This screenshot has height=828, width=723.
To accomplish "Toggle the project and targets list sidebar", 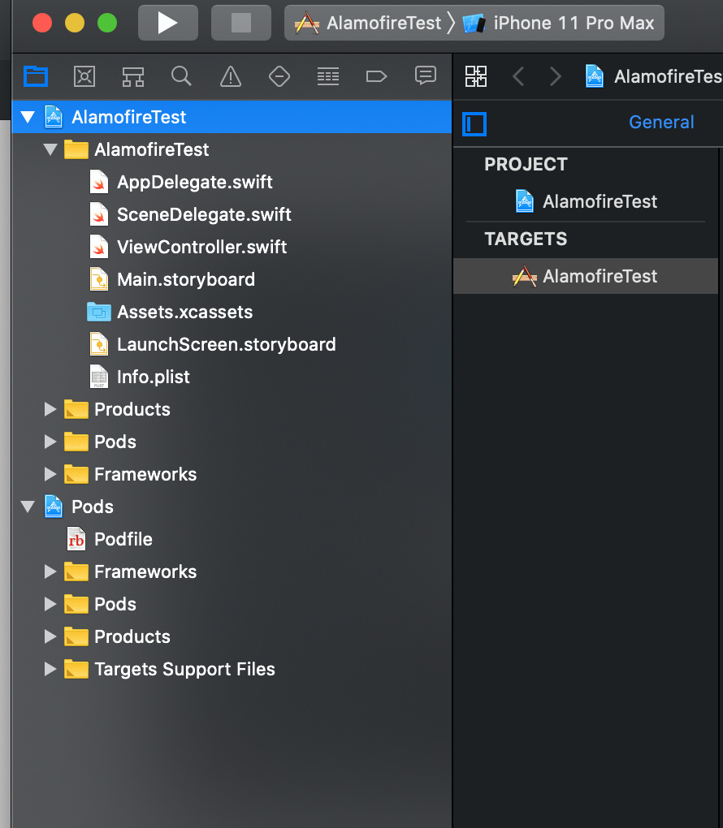I will [474, 124].
